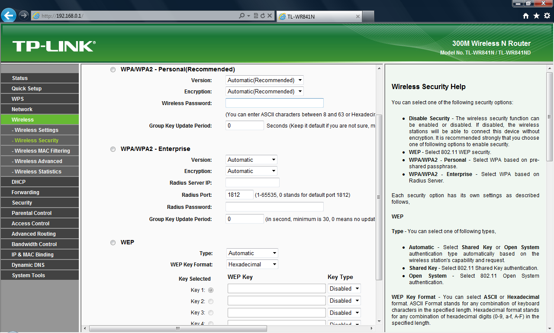The width and height of the screenshot is (554, 333).
Task: Expand the WEP Key Format dropdown
Action: point(252,265)
